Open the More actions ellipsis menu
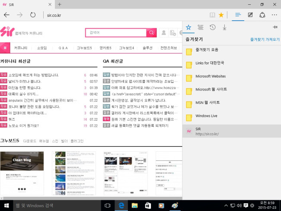 [274, 15]
